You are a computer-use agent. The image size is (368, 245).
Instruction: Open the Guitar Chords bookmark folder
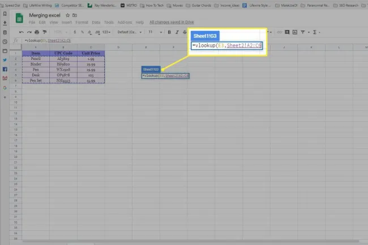199,5
